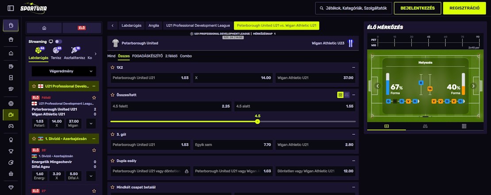Open the table standings tab in the live widget
This screenshot has width=491, height=195.
point(464,126)
